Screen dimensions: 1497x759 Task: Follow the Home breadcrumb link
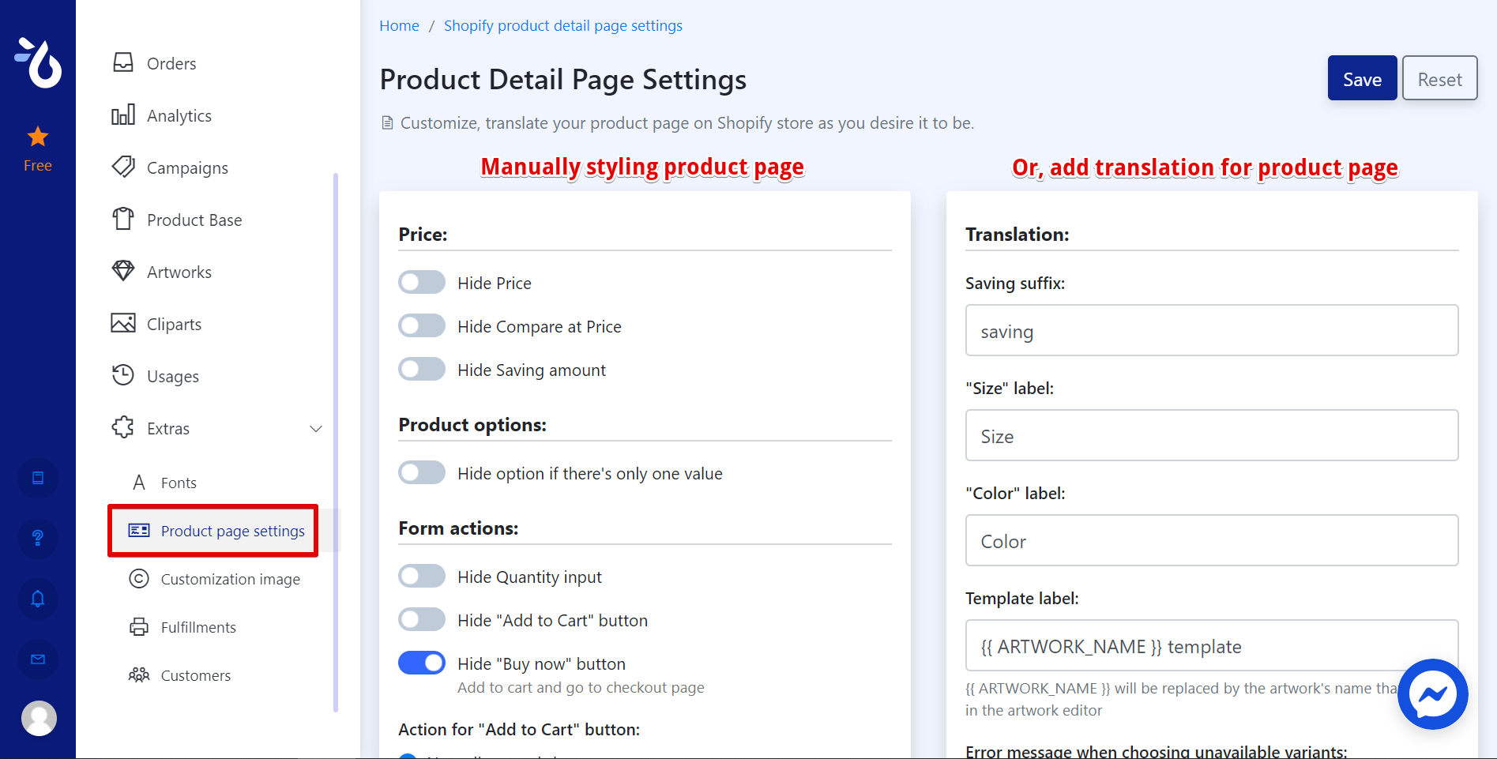(x=399, y=26)
